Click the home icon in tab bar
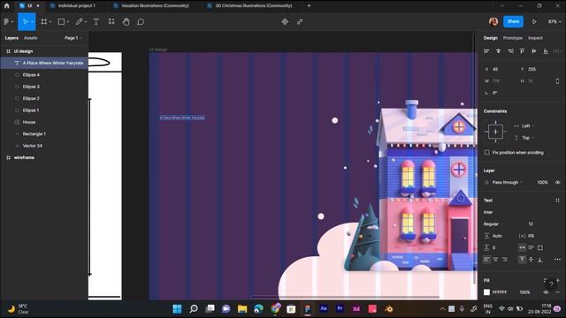The image size is (566, 318). (x=6, y=6)
